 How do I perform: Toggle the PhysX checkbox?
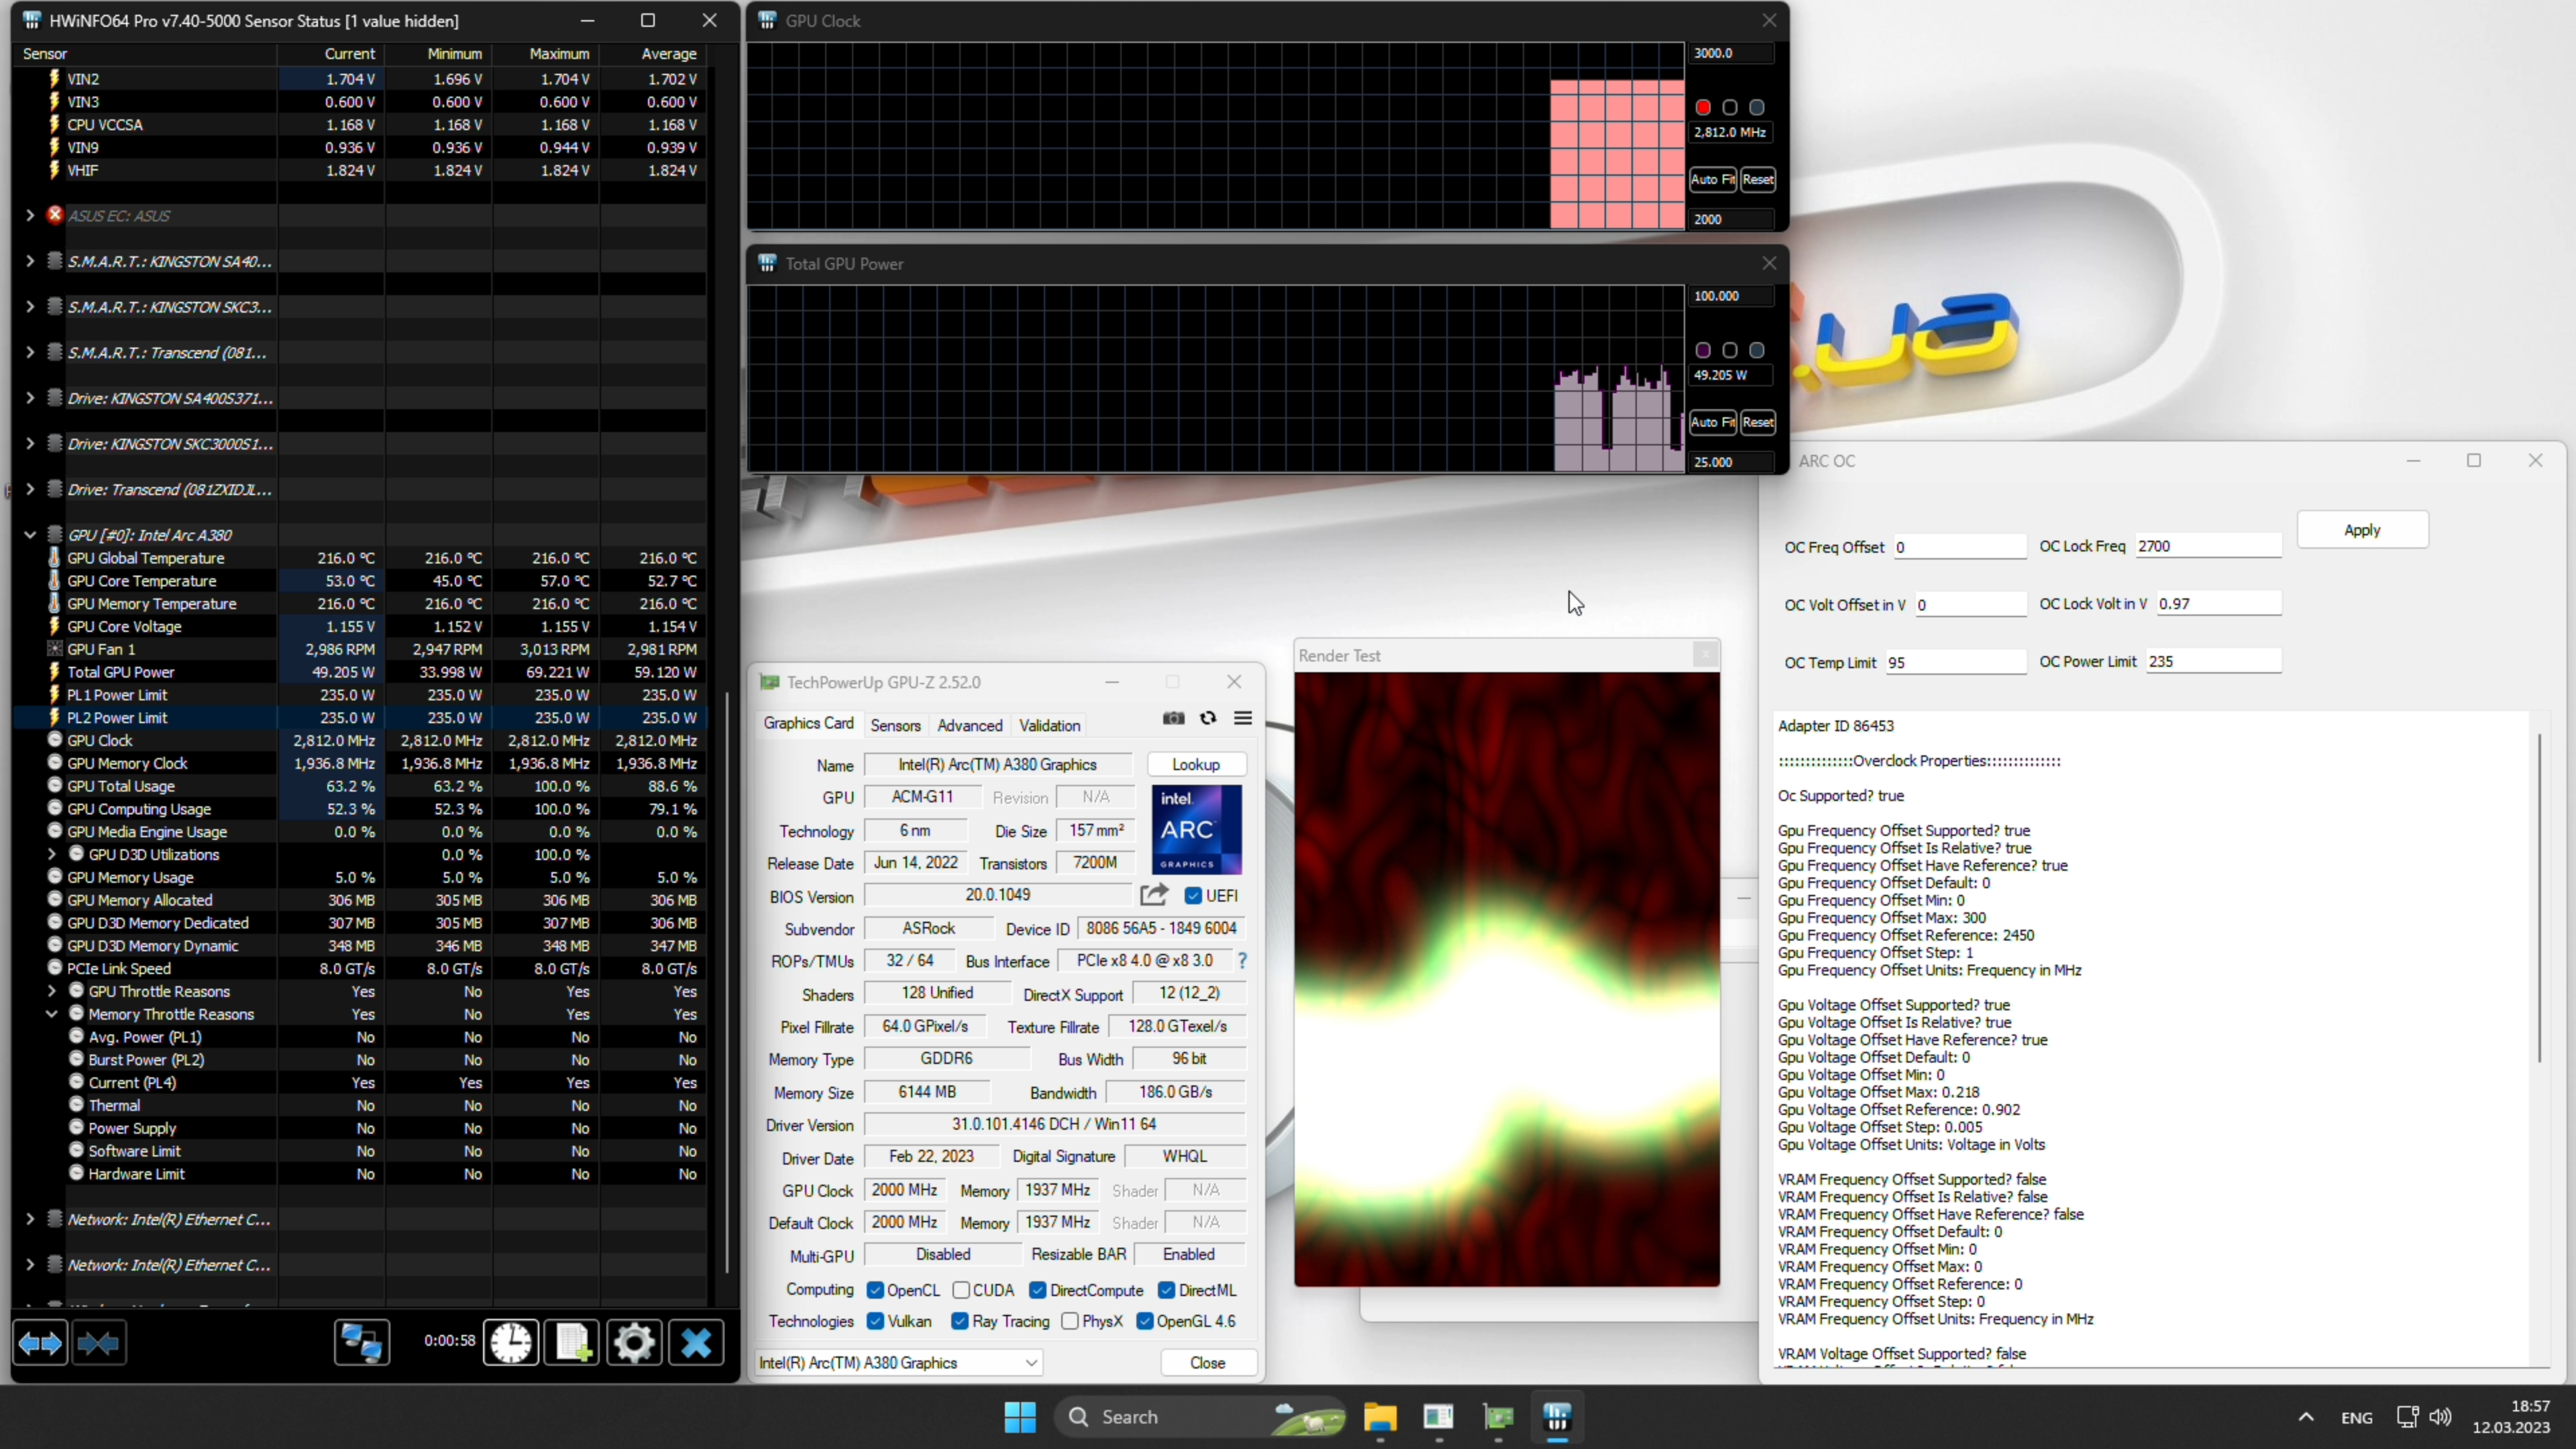tap(1070, 1321)
